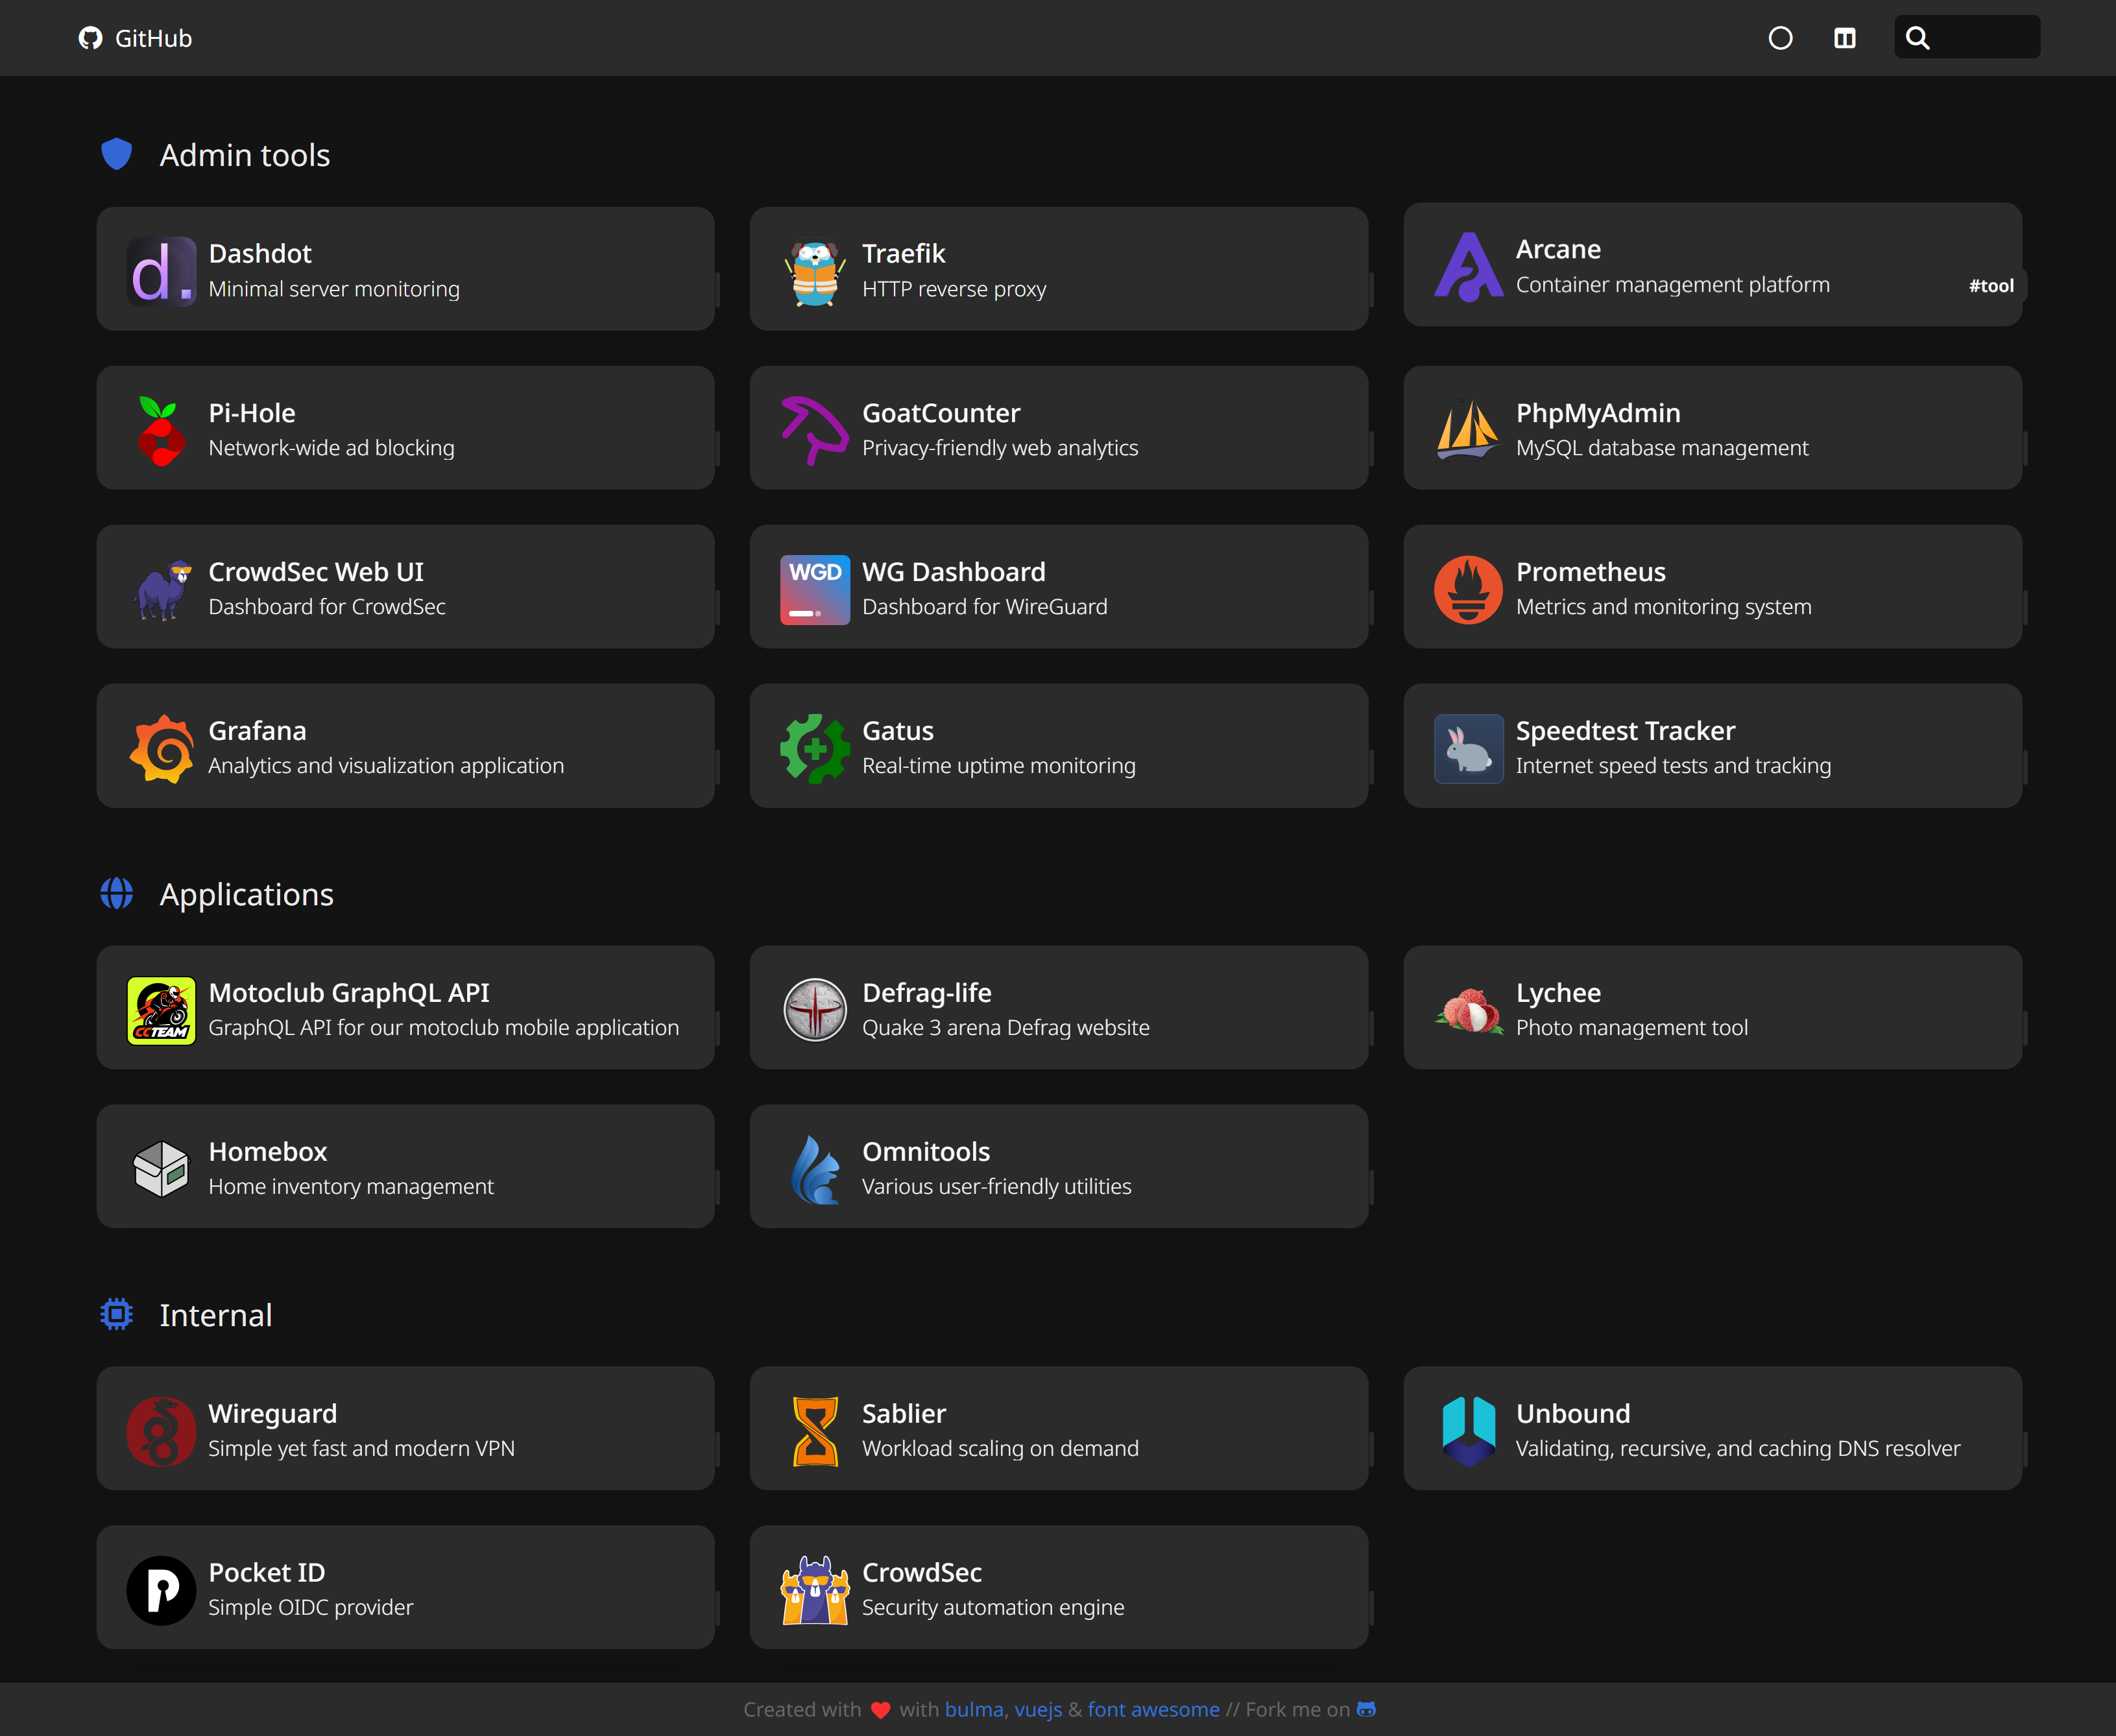Click the Grafana swirl icon
The image size is (2116, 1736).
(161, 748)
